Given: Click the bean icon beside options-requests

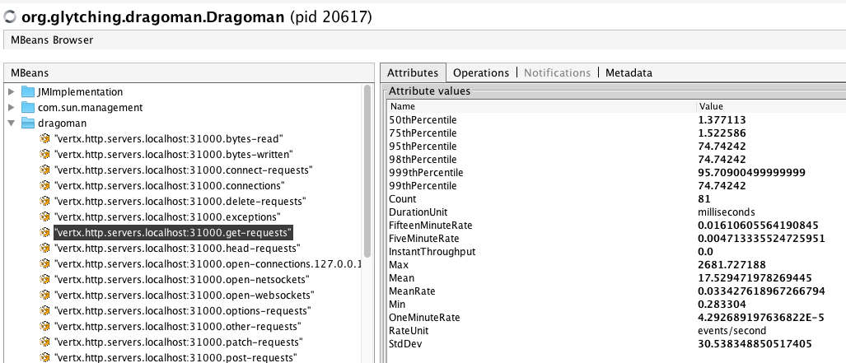Looking at the screenshot, I should click(x=44, y=311).
